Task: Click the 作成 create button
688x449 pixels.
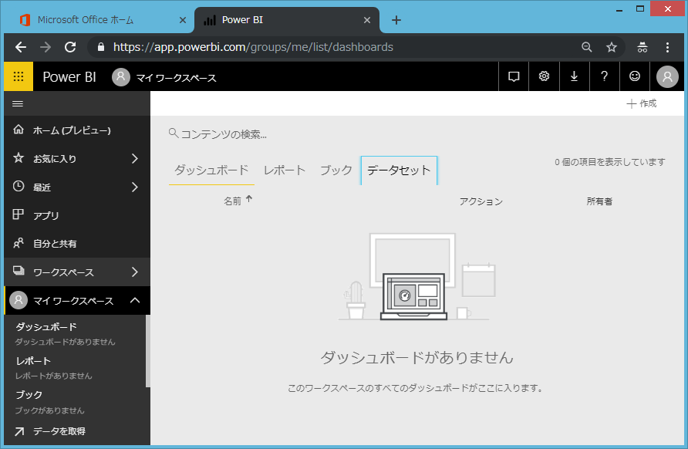Action: point(641,103)
